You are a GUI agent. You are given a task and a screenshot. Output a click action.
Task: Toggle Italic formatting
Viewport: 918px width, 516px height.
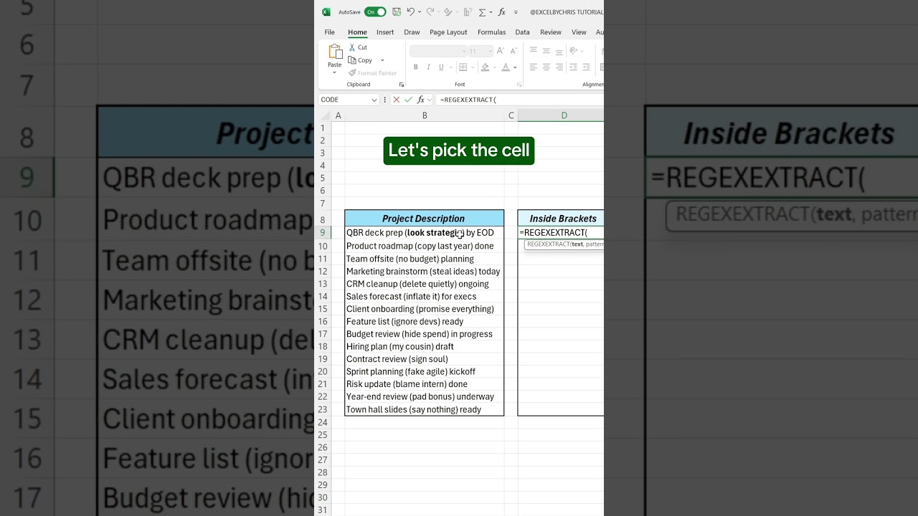(428, 67)
